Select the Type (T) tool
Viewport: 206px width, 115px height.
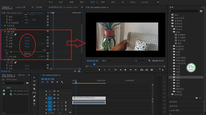[34, 104]
